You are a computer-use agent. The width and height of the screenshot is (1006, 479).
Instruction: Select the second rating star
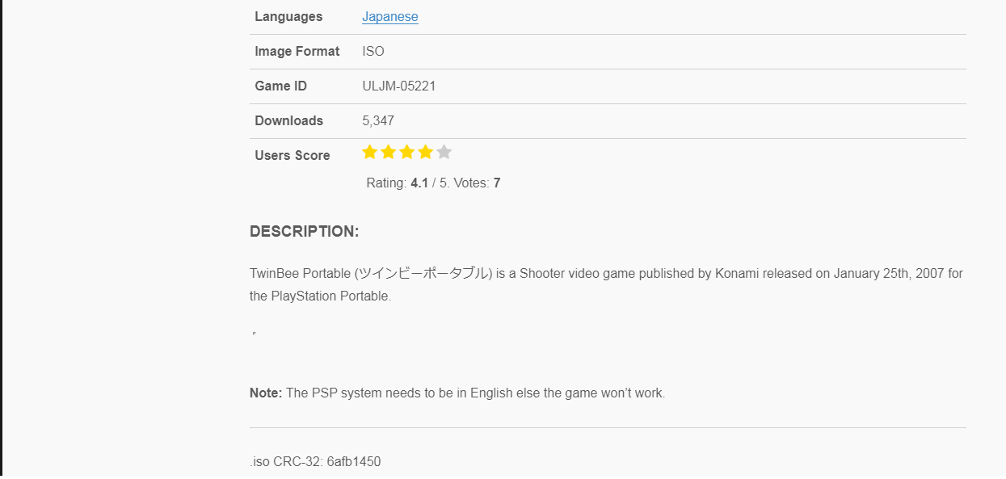click(x=388, y=152)
